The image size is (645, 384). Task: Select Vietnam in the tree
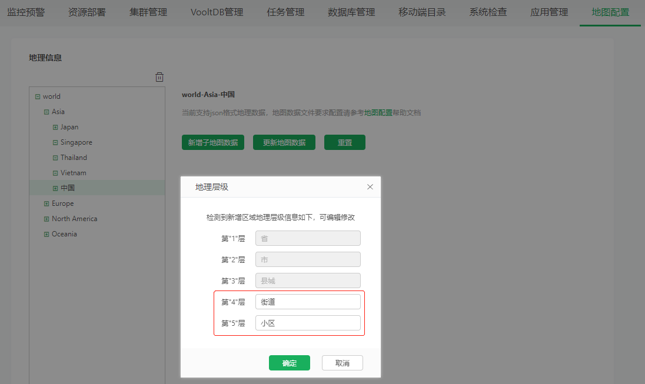[x=73, y=173]
